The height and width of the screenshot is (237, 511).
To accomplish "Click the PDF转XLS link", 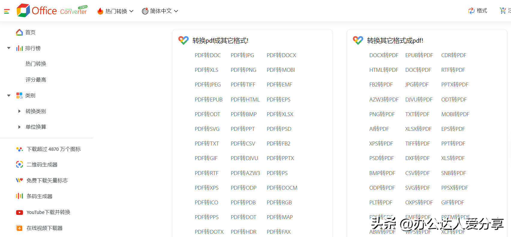I will click(x=206, y=70).
